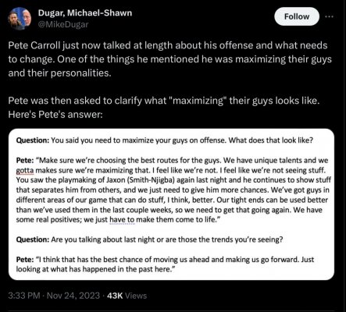Click the display name Dugar, Michael-Shawn
This screenshot has height=312, width=346.
[85, 12]
